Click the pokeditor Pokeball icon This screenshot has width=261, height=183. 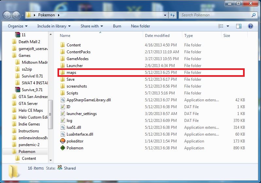[63, 141]
